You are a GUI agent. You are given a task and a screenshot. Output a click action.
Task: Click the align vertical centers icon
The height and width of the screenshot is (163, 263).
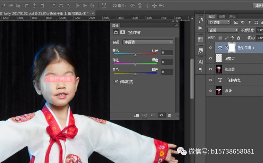click(x=11, y=6)
